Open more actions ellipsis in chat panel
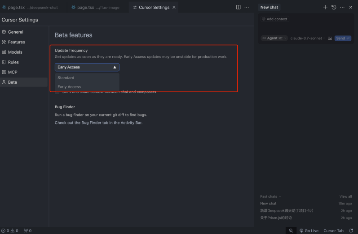Viewport: 358px width, 234px height. pyautogui.click(x=342, y=7)
